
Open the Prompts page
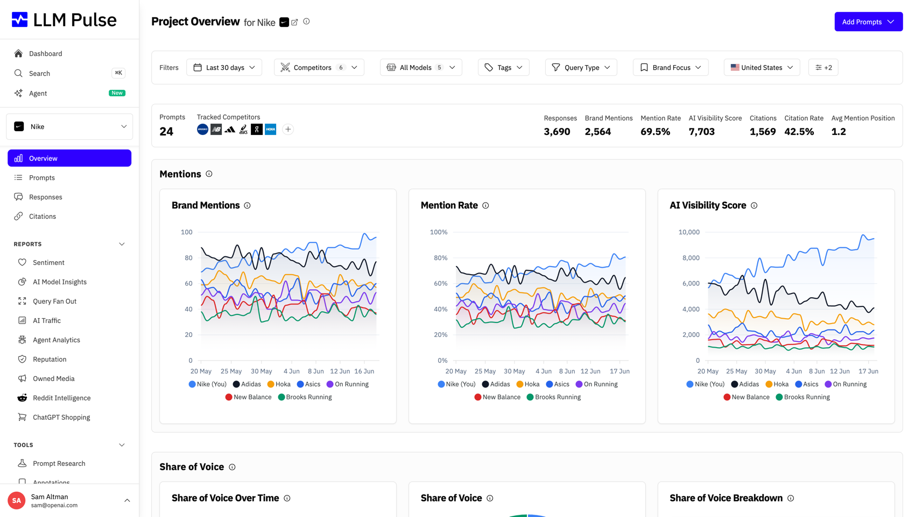69,177
